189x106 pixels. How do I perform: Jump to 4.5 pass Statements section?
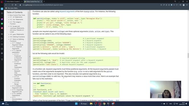pos(17,34)
